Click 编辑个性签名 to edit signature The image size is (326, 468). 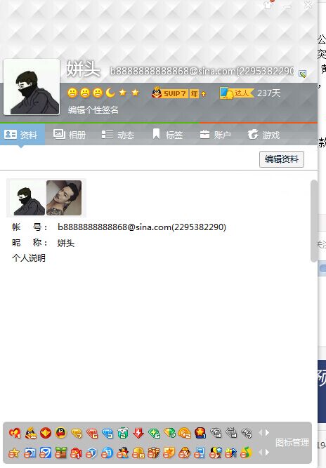coord(93,110)
